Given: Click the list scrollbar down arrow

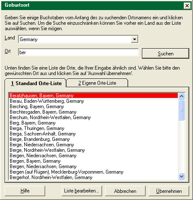Looking at the screenshot, I should pos(182,176).
